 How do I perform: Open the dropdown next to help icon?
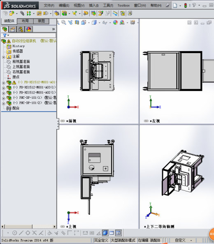click(199, 5)
